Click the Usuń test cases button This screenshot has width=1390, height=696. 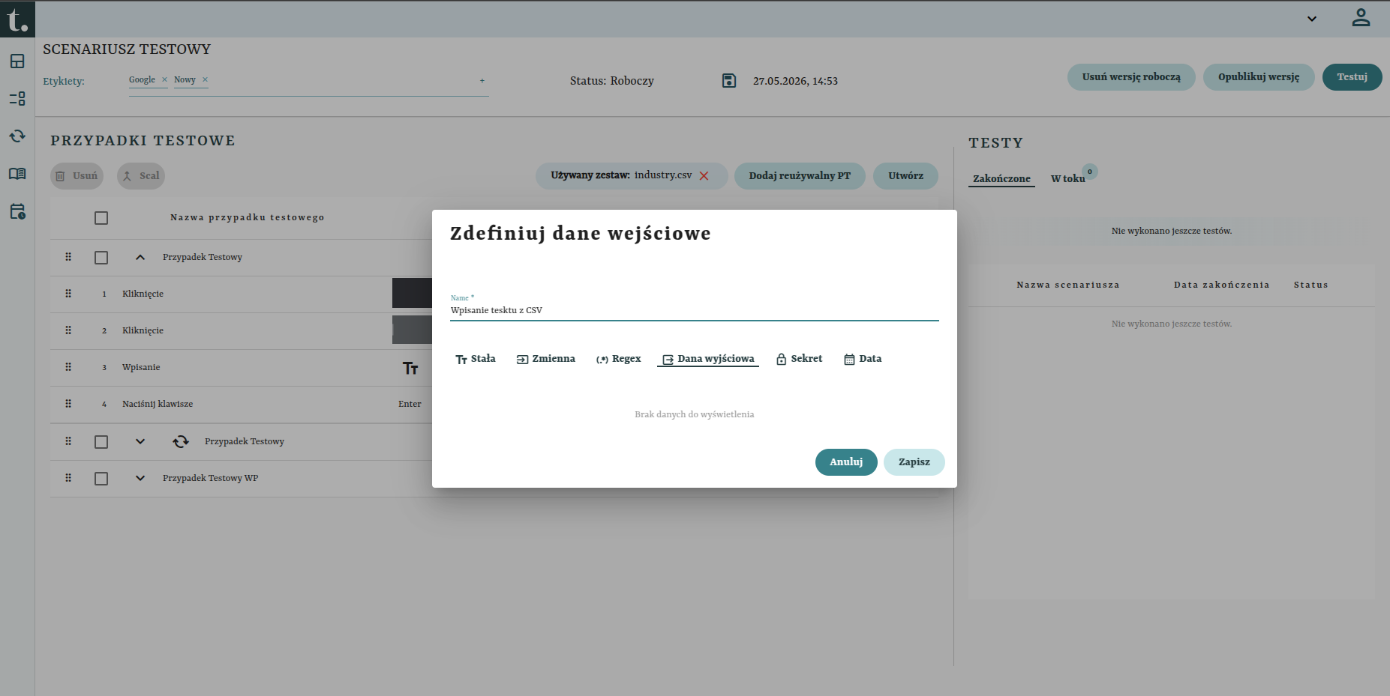coord(77,176)
